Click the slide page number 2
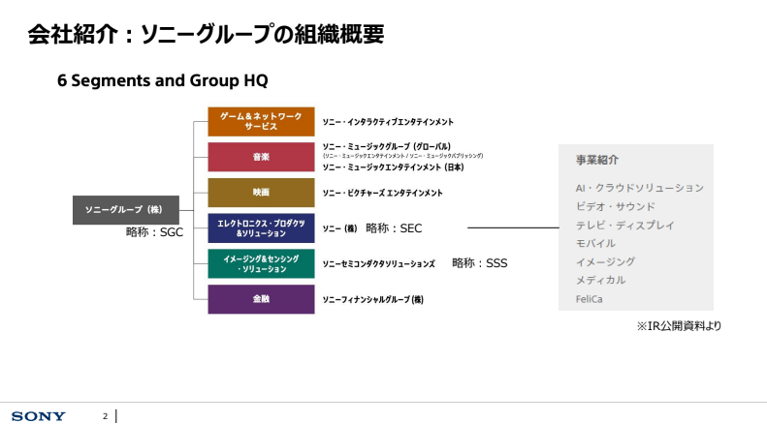 pyautogui.click(x=105, y=416)
